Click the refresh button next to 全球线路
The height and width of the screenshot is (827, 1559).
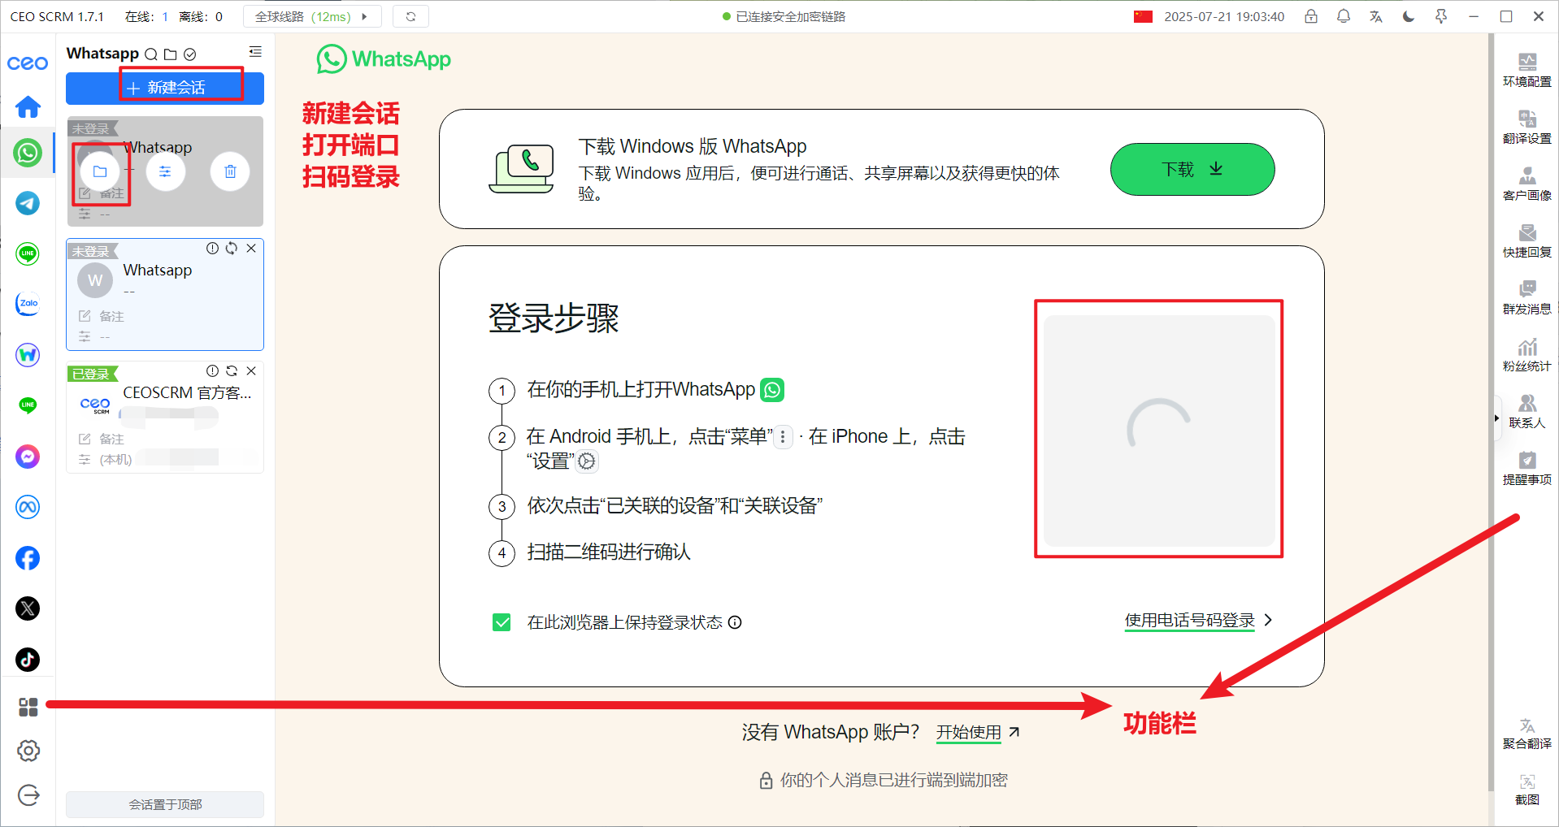click(x=410, y=16)
